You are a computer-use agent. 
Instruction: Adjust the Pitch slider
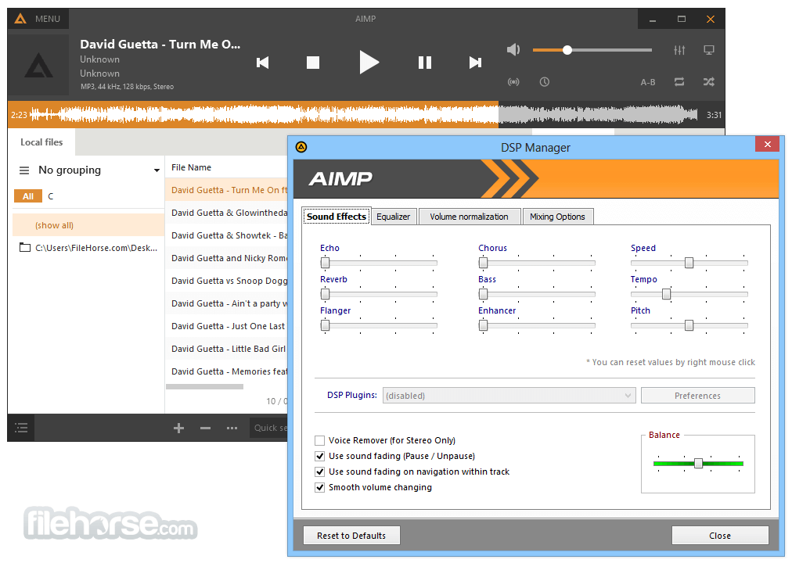click(689, 325)
